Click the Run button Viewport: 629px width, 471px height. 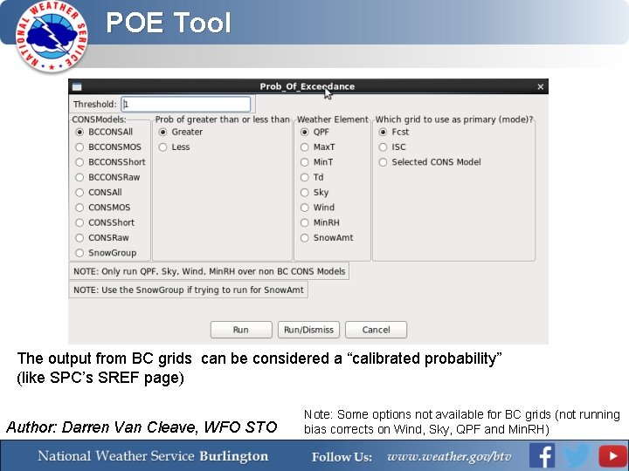[241, 330]
